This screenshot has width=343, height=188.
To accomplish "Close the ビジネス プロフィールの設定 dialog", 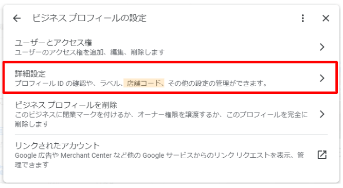I will (x=326, y=18).
